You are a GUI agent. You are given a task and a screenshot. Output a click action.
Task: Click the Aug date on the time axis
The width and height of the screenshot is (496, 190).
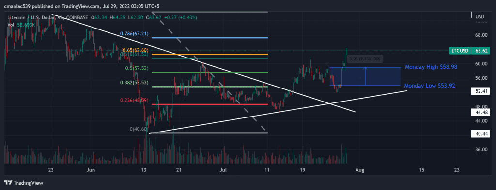coord(360,170)
